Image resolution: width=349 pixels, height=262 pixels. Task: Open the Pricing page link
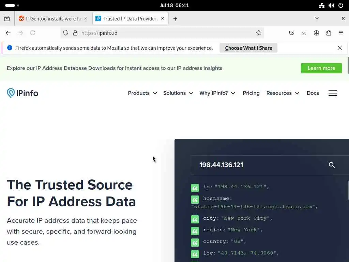(x=251, y=93)
